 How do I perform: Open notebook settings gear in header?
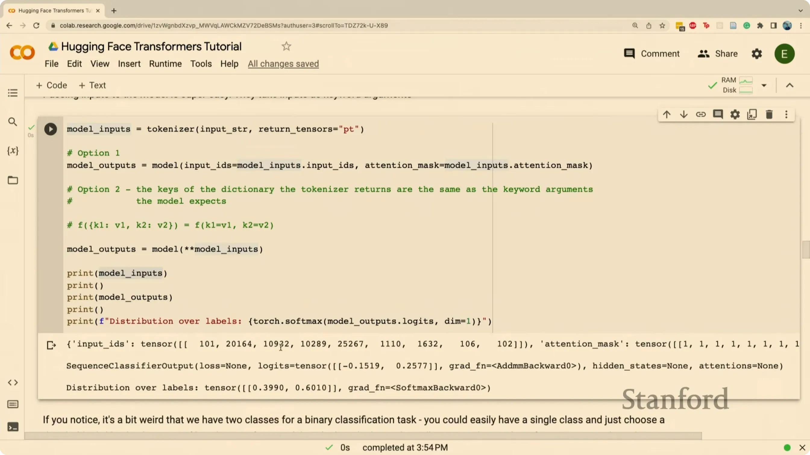757,54
